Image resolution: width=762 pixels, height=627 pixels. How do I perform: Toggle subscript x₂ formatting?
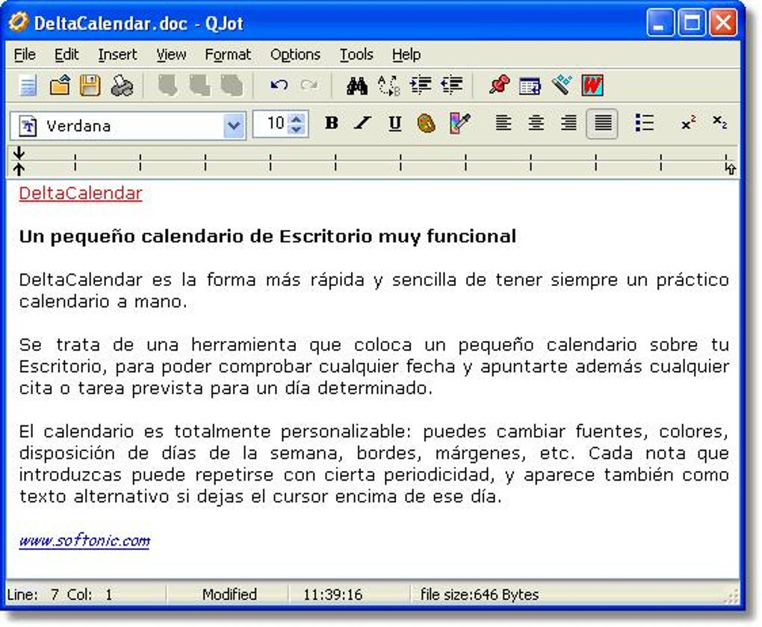(x=719, y=122)
